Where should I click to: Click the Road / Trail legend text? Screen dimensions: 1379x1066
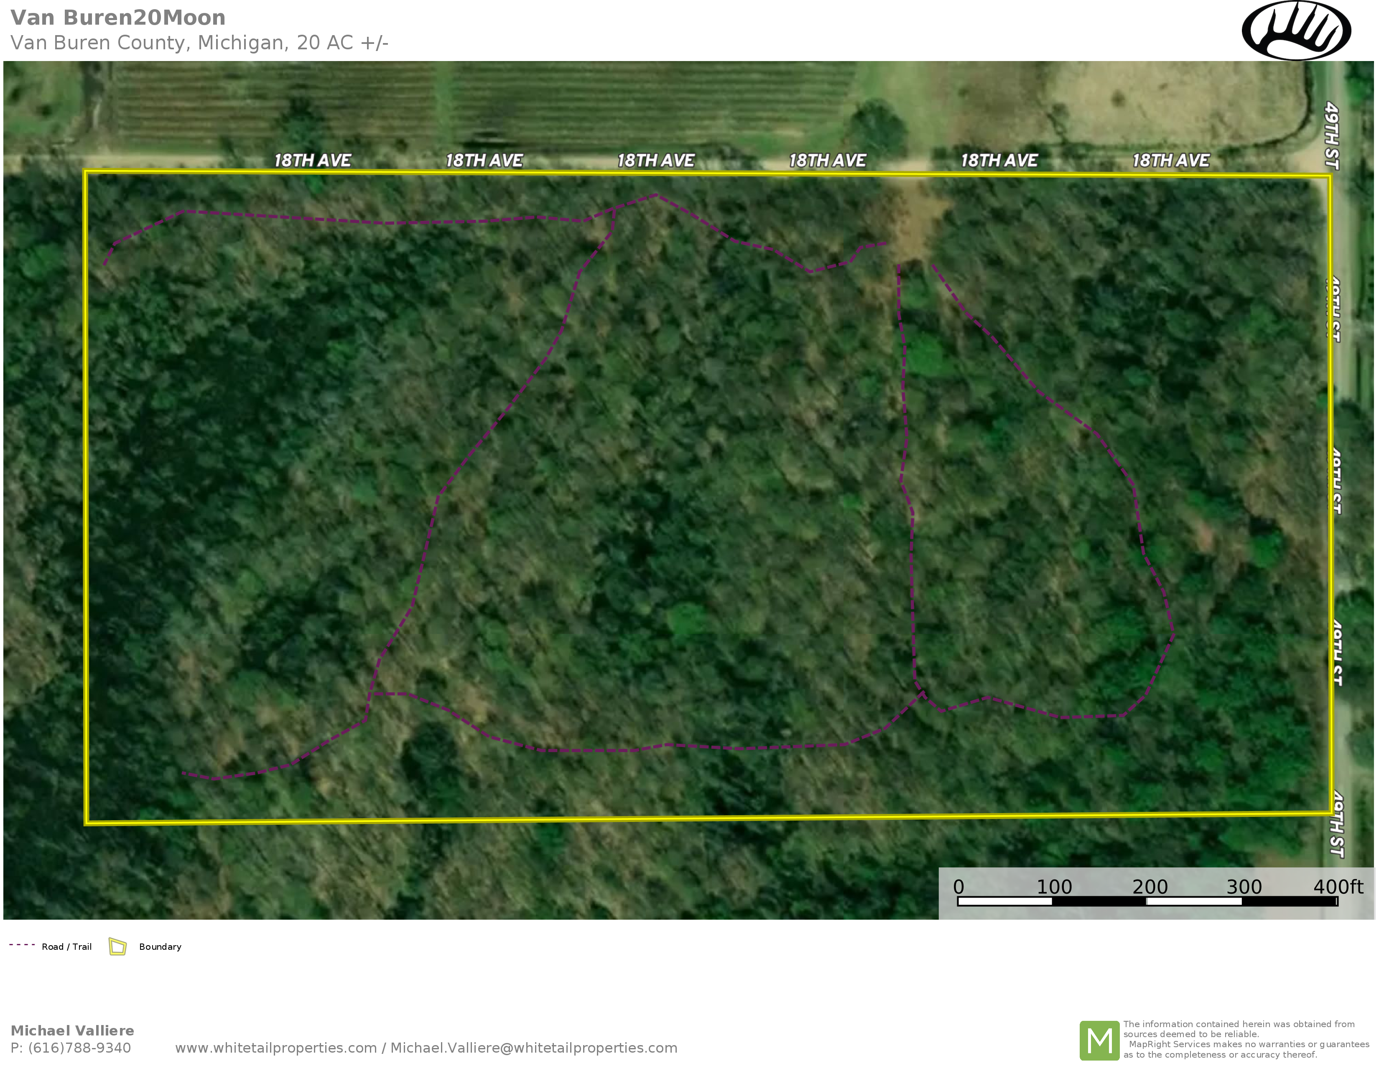click(x=66, y=946)
